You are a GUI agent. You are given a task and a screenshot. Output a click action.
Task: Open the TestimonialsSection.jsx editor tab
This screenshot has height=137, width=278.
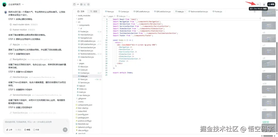[198, 11]
